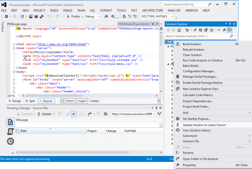The width and height of the screenshot is (252, 169).
Task: Click the Navigate Backward toolbar icon
Action: click(x=6, y=17)
